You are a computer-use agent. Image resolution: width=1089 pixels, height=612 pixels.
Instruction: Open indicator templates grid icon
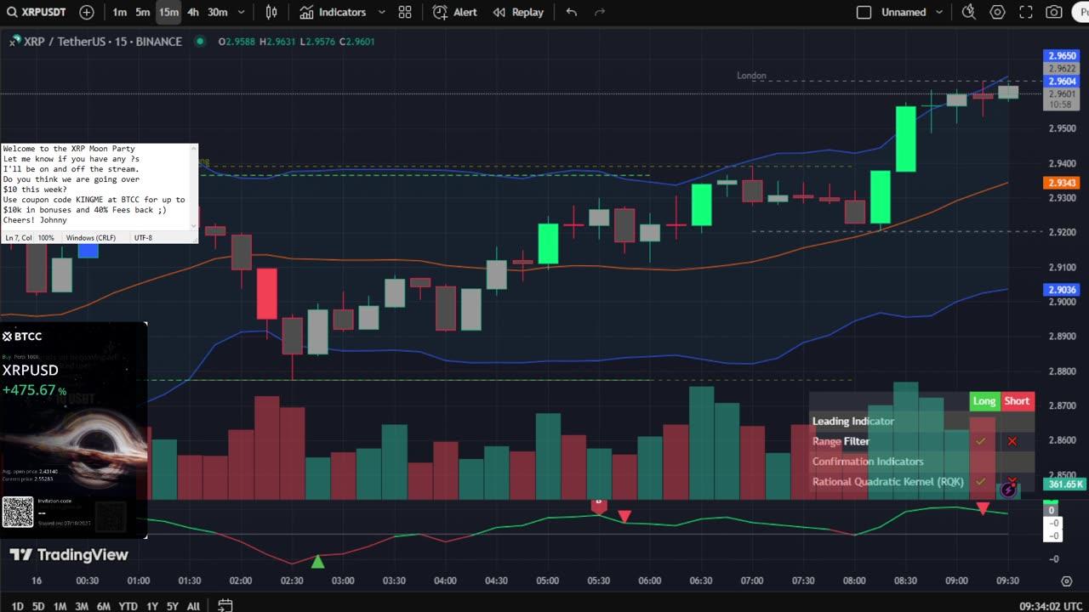pyautogui.click(x=405, y=12)
